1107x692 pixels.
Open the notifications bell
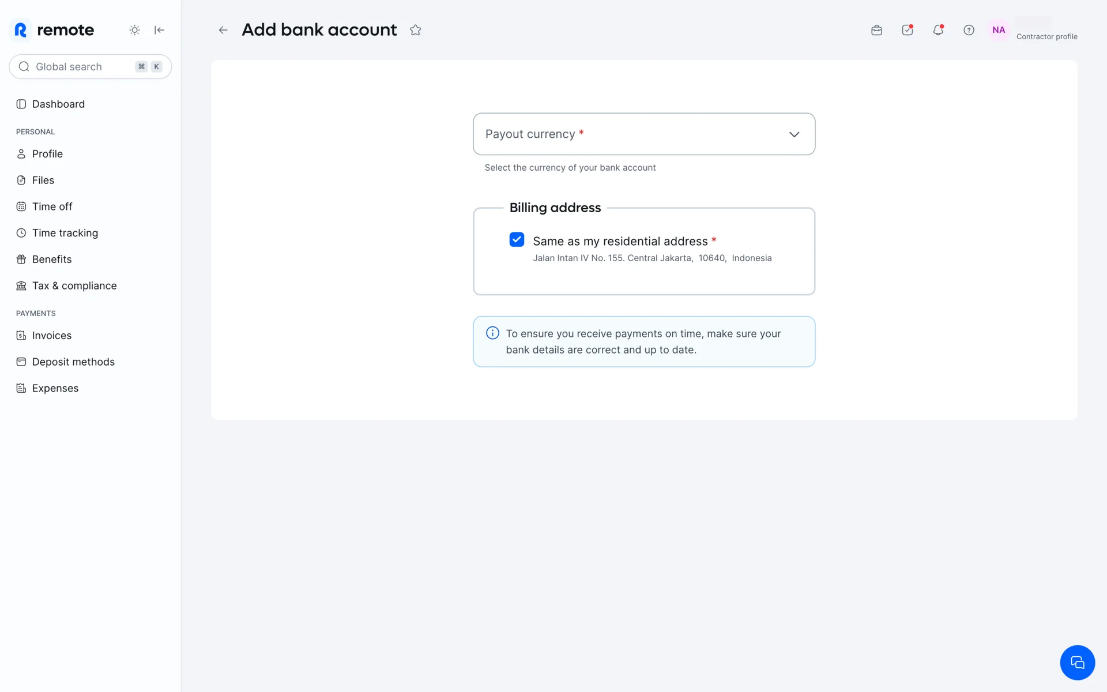(x=938, y=30)
